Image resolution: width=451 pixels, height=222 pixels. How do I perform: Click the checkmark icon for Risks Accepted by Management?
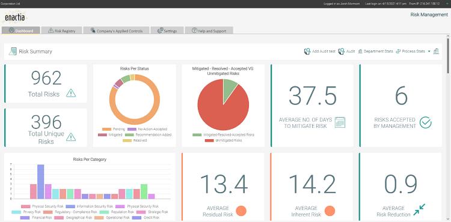tap(425, 122)
